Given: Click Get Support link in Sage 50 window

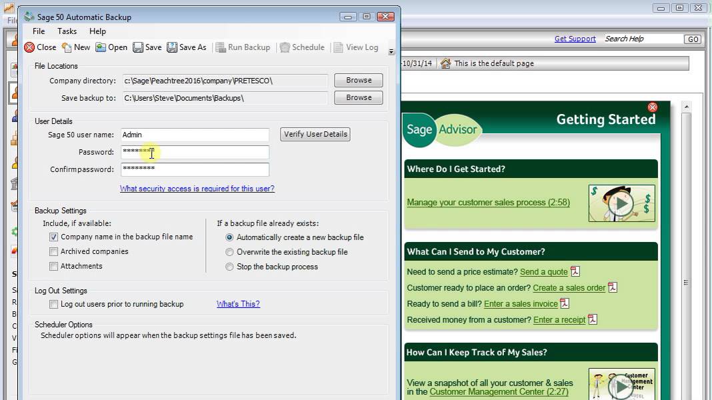Looking at the screenshot, I should (x=575, y=39).
